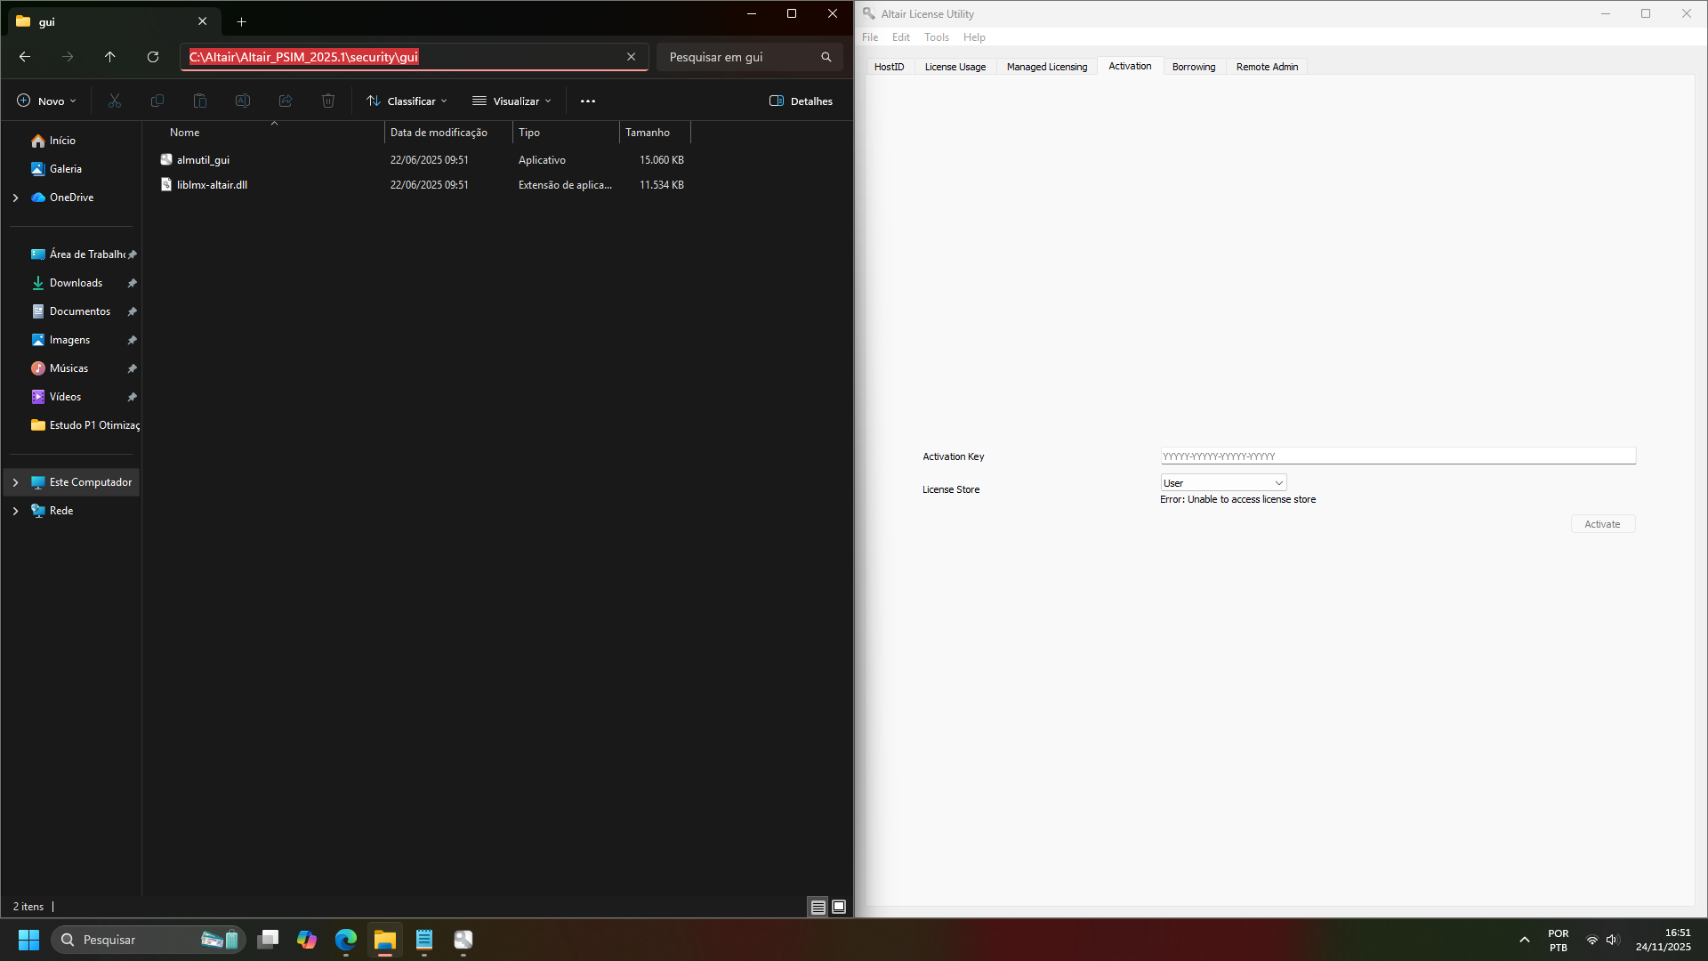
Task: Click the search magnifier icon in Explorer
Action: click(x=826, y=57)
